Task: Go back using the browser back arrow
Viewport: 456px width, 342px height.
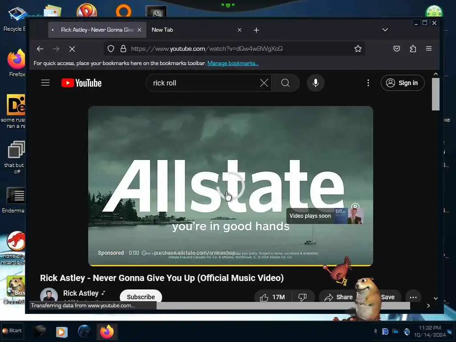Action: point(40,49)
